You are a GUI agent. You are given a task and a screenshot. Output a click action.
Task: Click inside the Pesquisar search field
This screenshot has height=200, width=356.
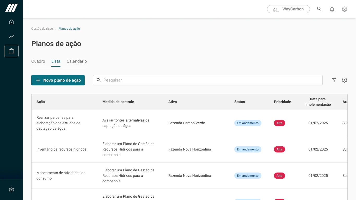(x=182, y=80)
